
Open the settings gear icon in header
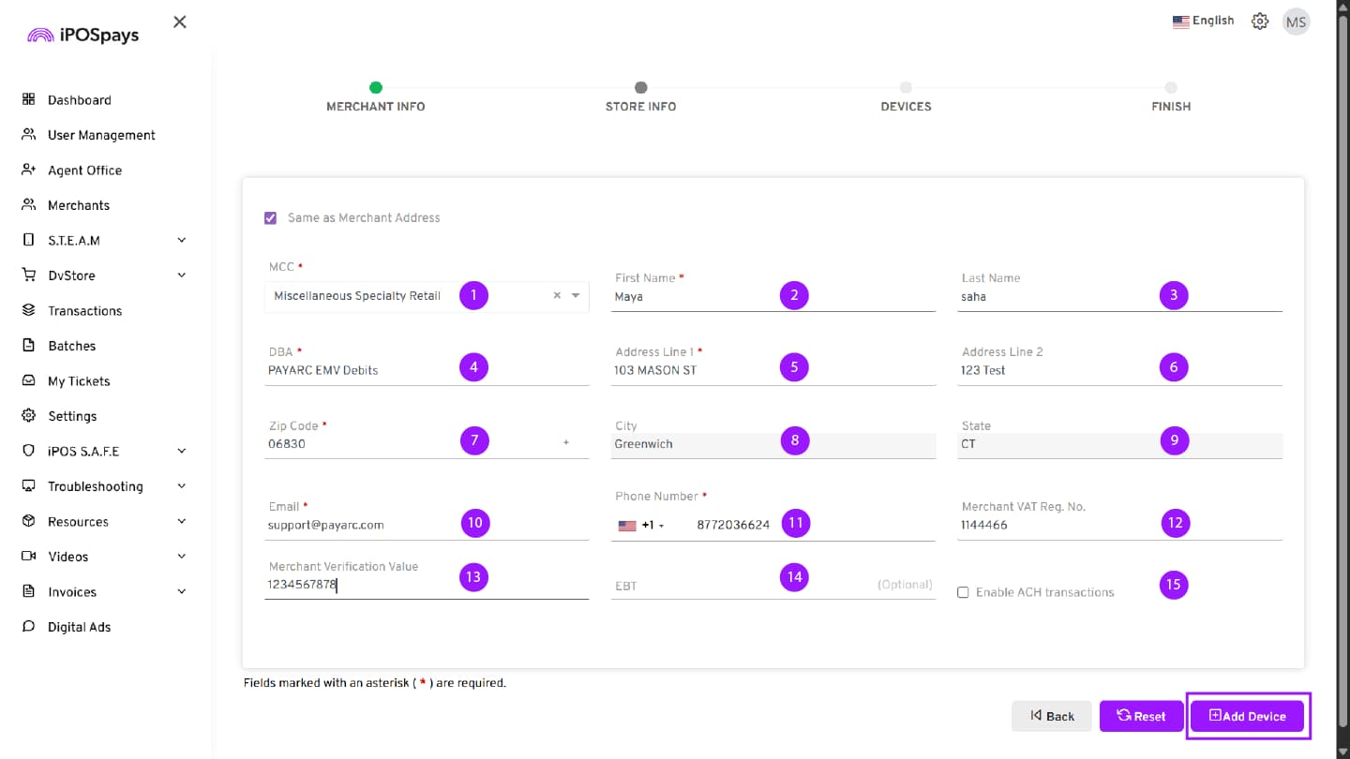1260,22
